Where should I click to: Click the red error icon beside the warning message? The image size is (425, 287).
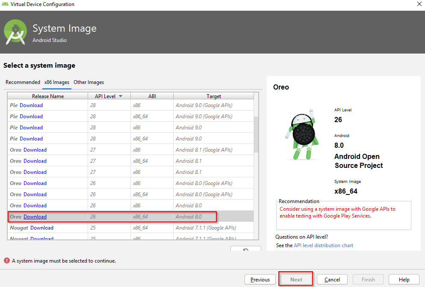tap(7, 261)
